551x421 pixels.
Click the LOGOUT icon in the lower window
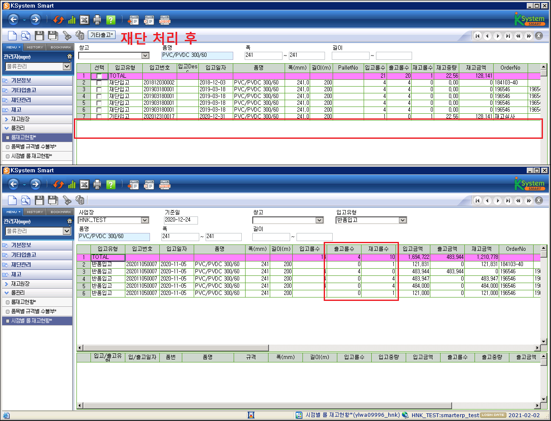tap(164, 185)
